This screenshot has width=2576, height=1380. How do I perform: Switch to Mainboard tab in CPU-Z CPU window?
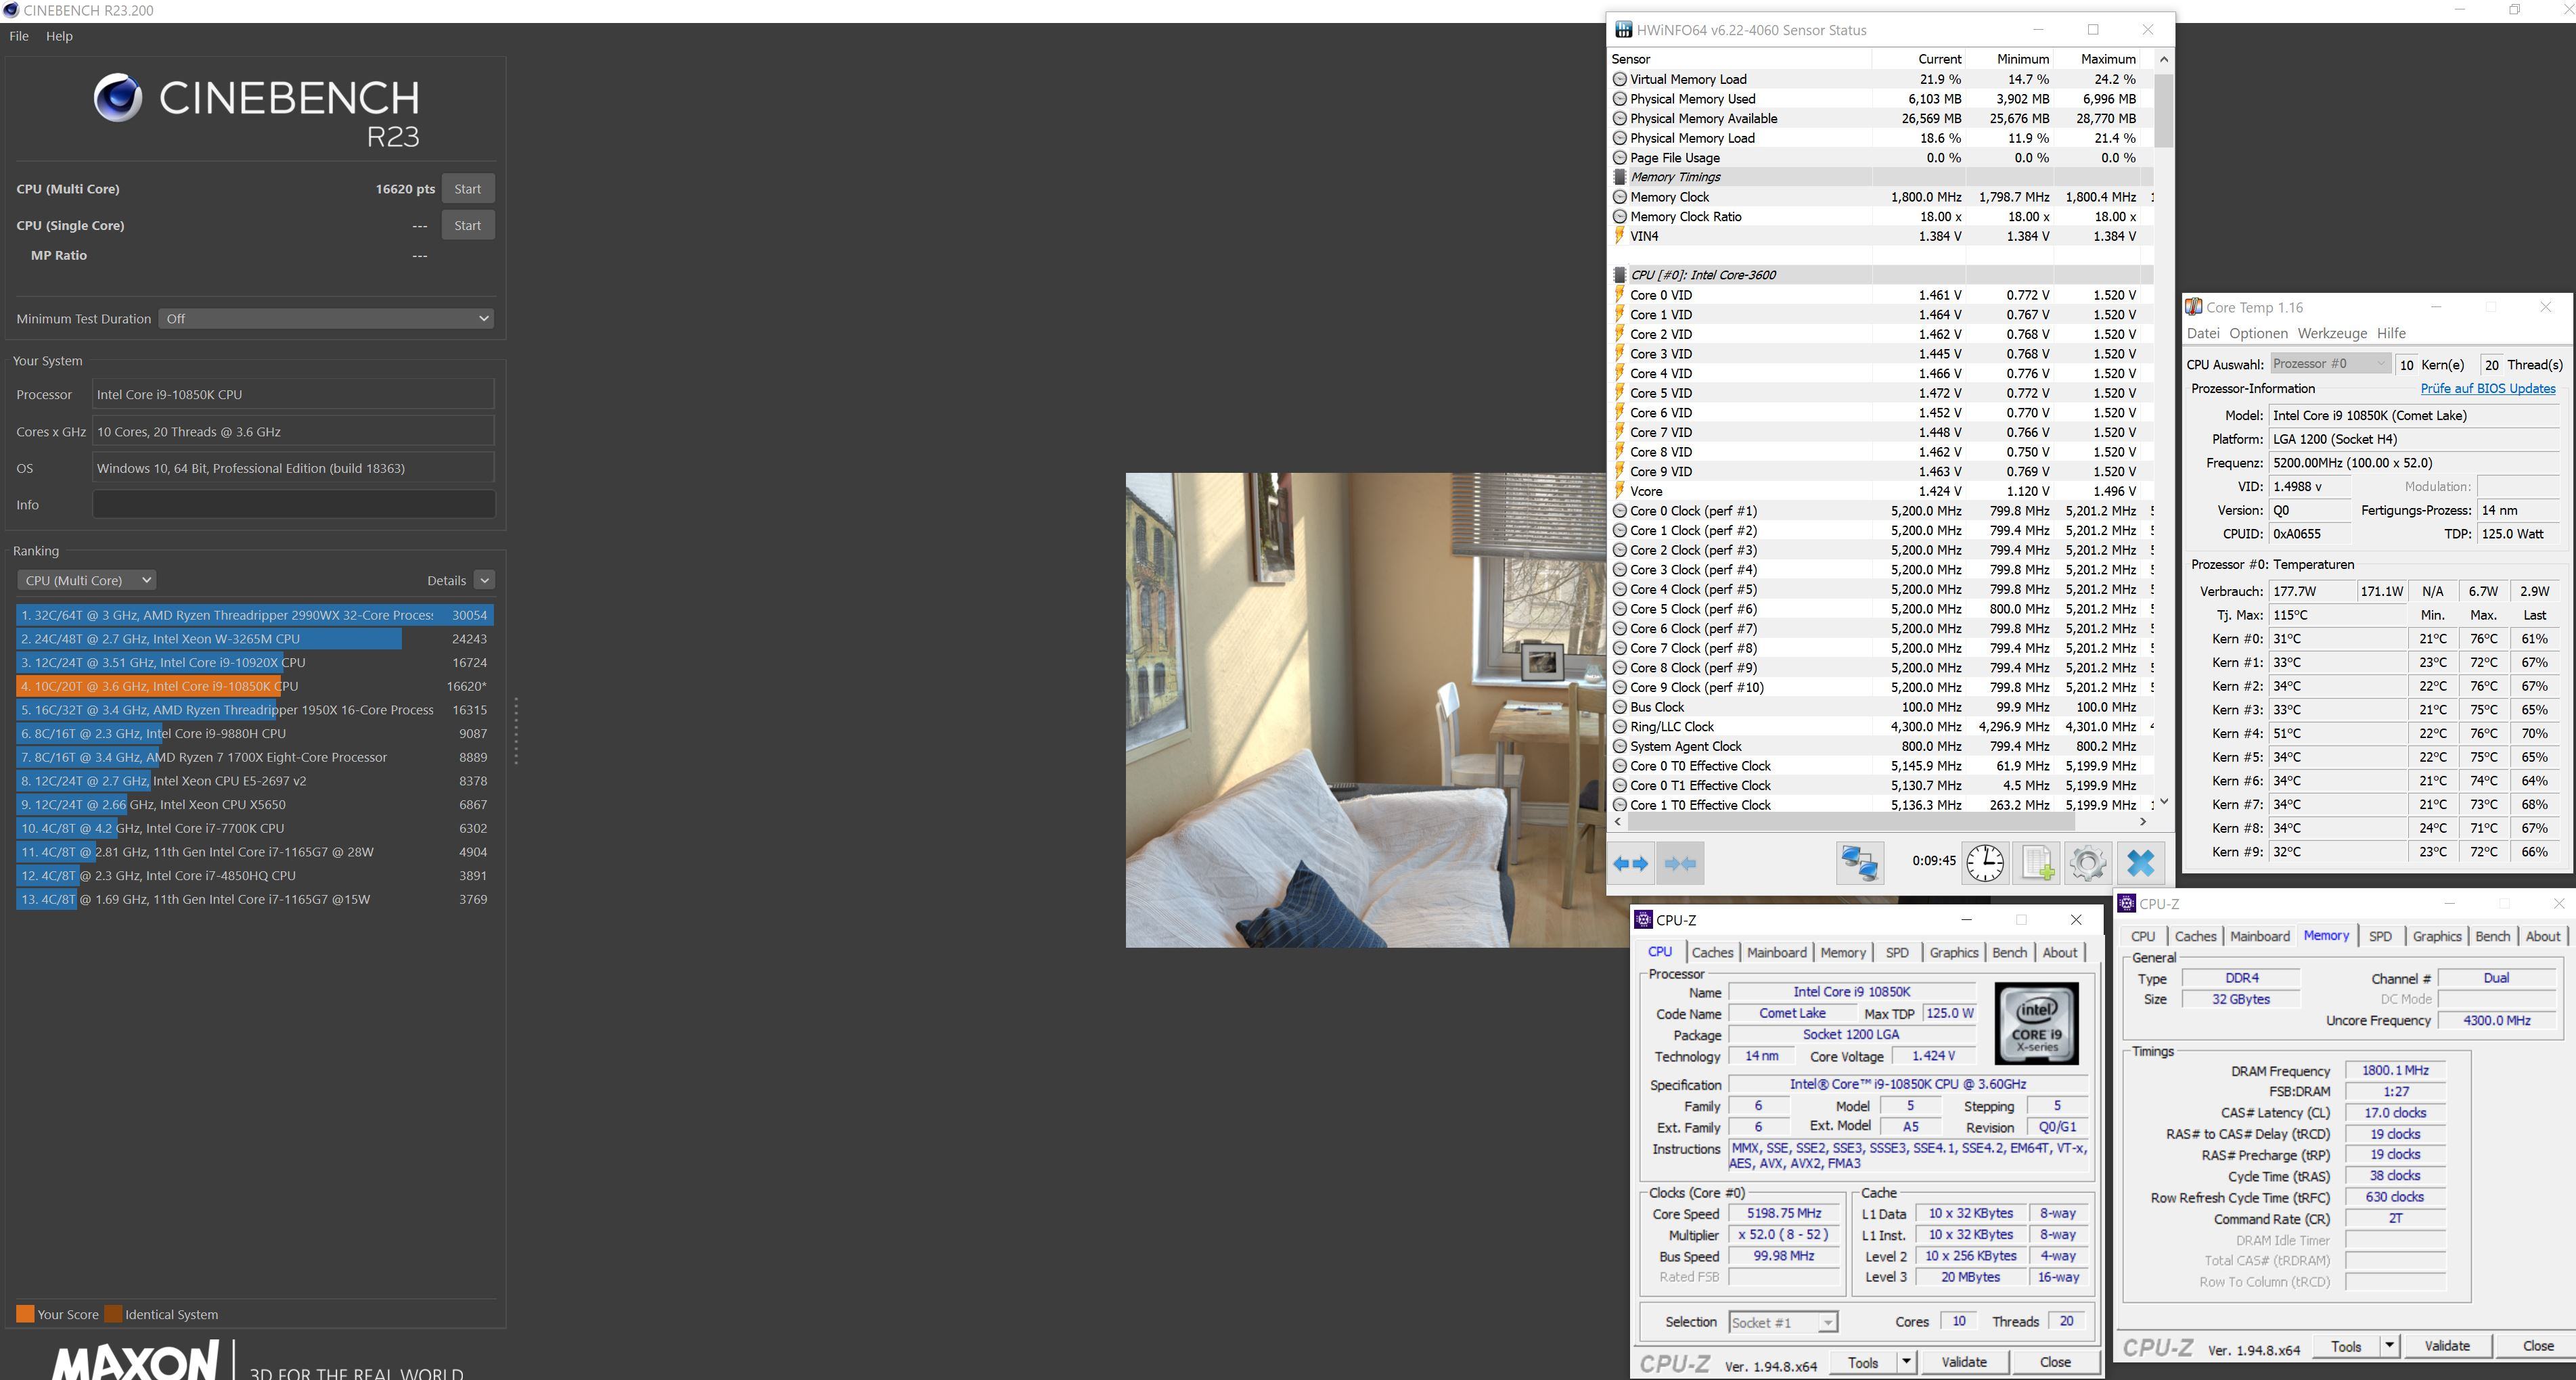(1776, 952)
